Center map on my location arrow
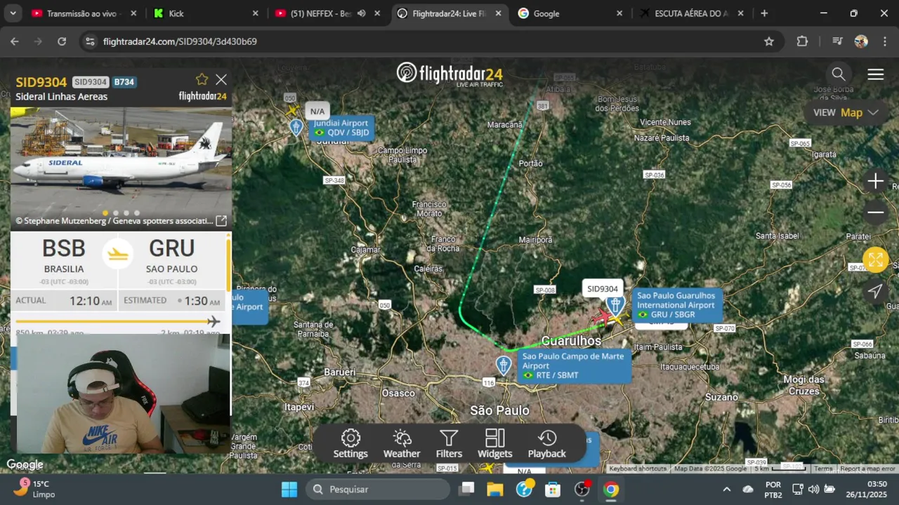Viewport: 899px width, 505px height. (875, 291)
